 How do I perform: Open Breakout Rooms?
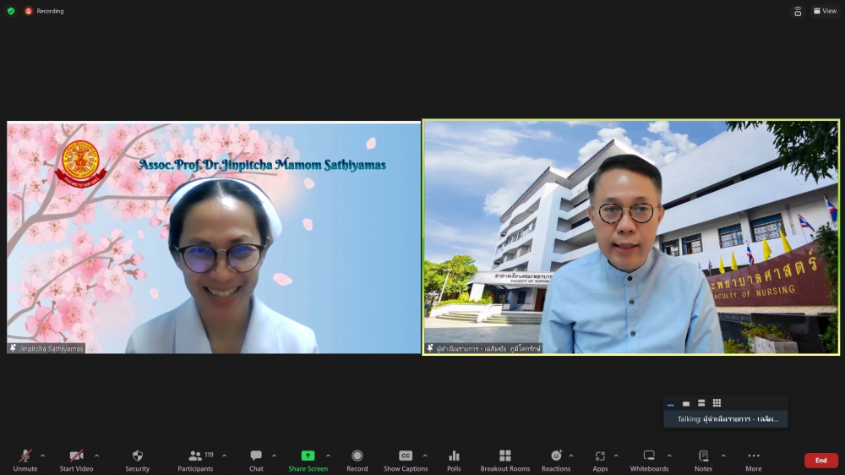(x=504, y=460)
